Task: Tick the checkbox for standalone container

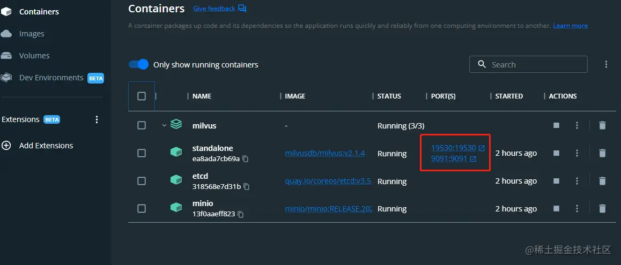Action: click(142, 154)
